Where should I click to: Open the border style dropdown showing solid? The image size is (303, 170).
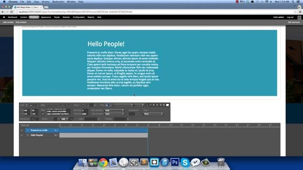coord(64,119)
